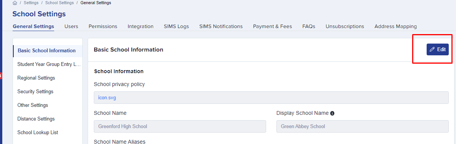
Task: Click the pencil Edit button
Action: click(437, 49)
